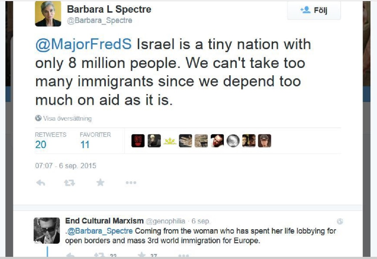377x259 pixels.
Task: Click the gray sphere liker avatar
Action: [x=233, y=141]
